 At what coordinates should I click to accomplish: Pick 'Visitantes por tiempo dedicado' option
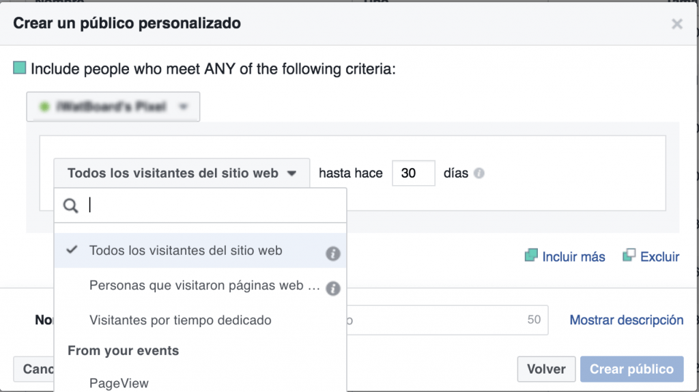click(x=200, y=320)
